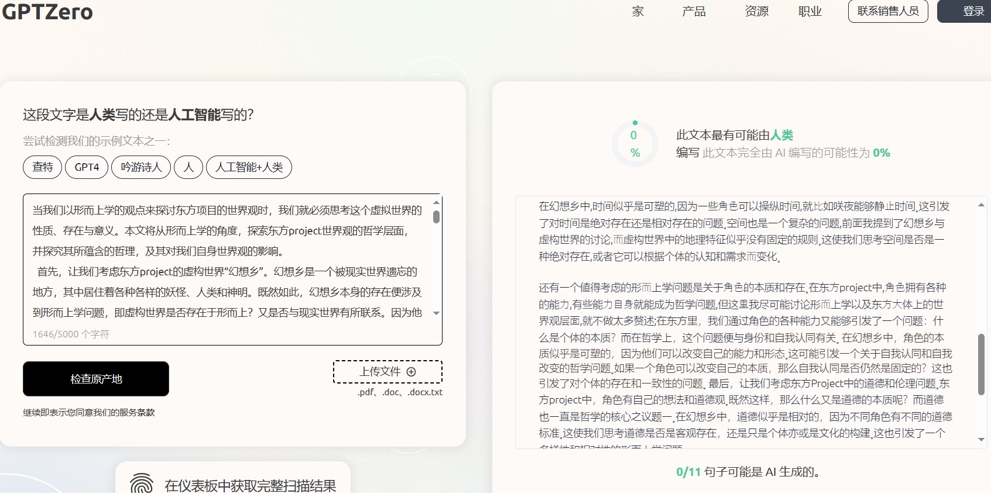The image size is (991, 494).
Task: Click the fingerprint icon in dashboard banner
Action: (141, 485)
